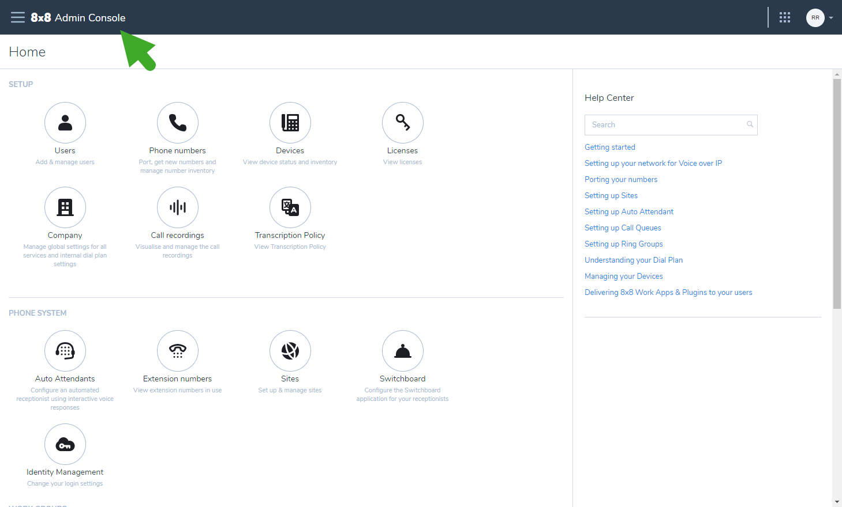The width and height of the screenshot is (842, 507).
Task: Open the Auto Attendants icon
Action: coord(65,351)
